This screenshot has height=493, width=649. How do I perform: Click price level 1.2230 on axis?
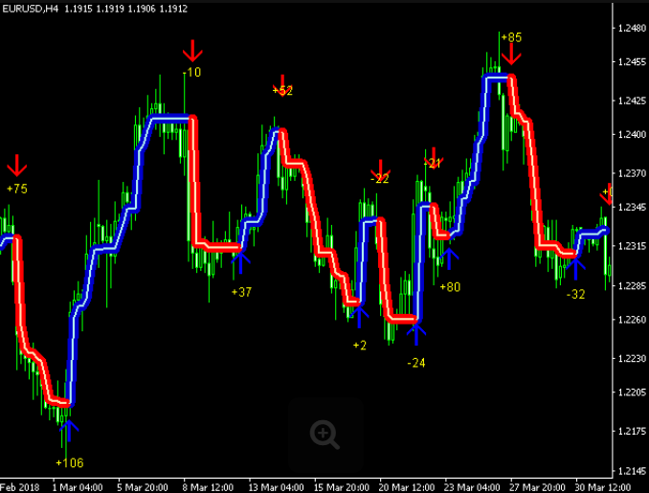632,358
